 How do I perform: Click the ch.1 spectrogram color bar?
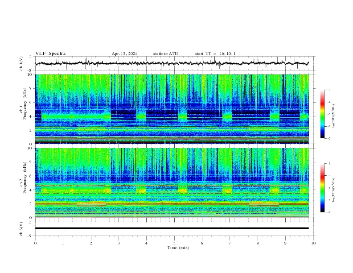click(x=322, y=114)
